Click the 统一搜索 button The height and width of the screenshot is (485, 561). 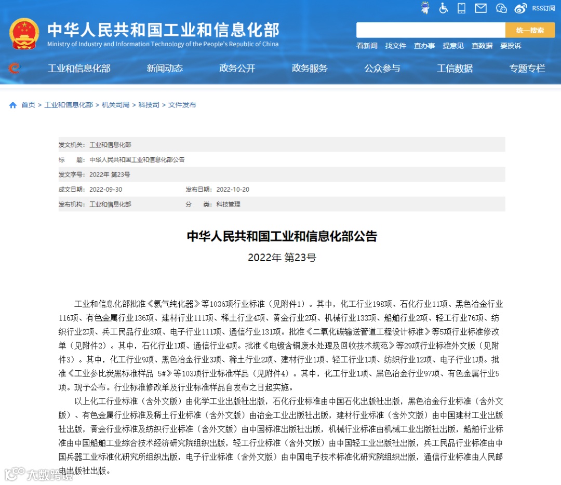(530, 30)
